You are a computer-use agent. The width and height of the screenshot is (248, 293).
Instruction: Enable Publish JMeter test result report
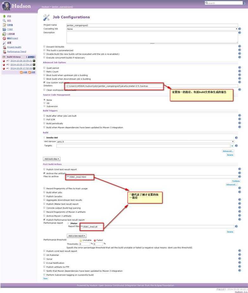tap(44, 204)
